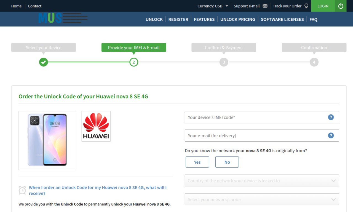Click the Provide your IMEI & E-mail step tab
The image size is (353, 212).
134,47
